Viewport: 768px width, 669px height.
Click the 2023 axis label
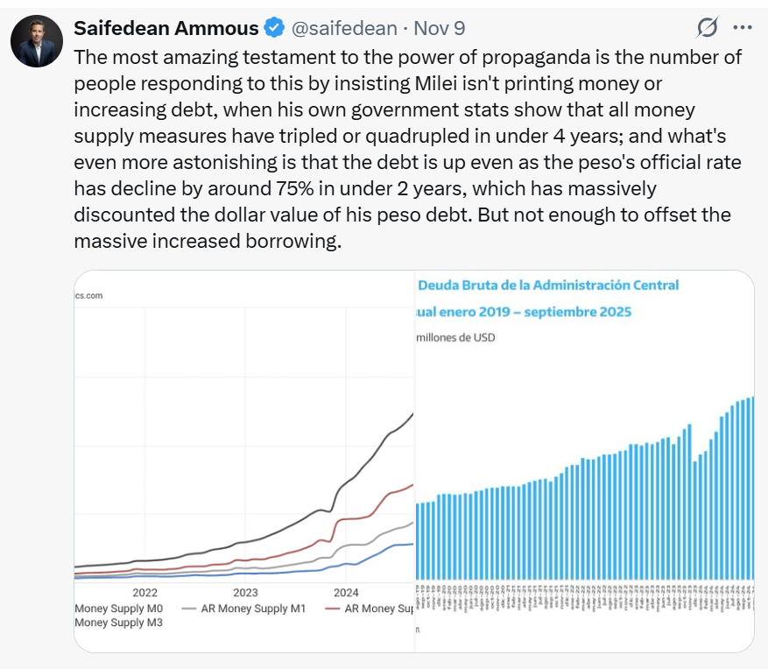(245, 592)
